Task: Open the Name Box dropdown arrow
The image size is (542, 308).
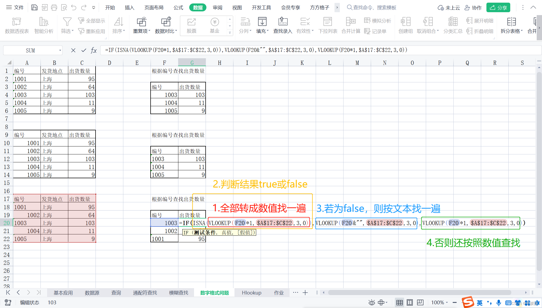Action: click(60, 50)
